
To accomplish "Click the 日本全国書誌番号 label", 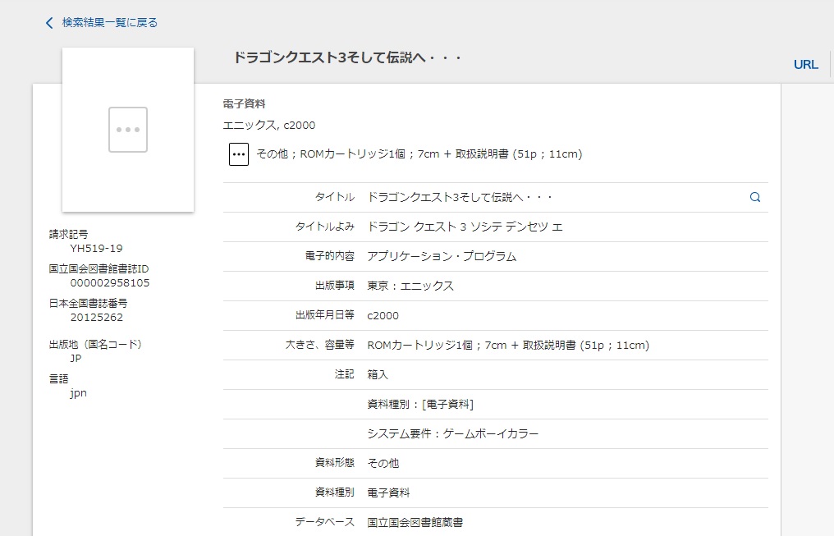I will point(89,303).
